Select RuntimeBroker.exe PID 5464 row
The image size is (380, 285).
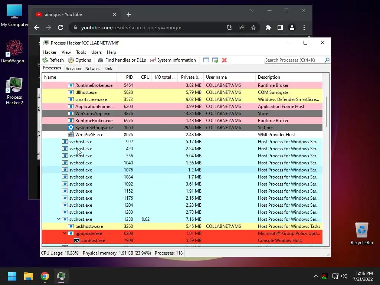click(x=182, y=85)
